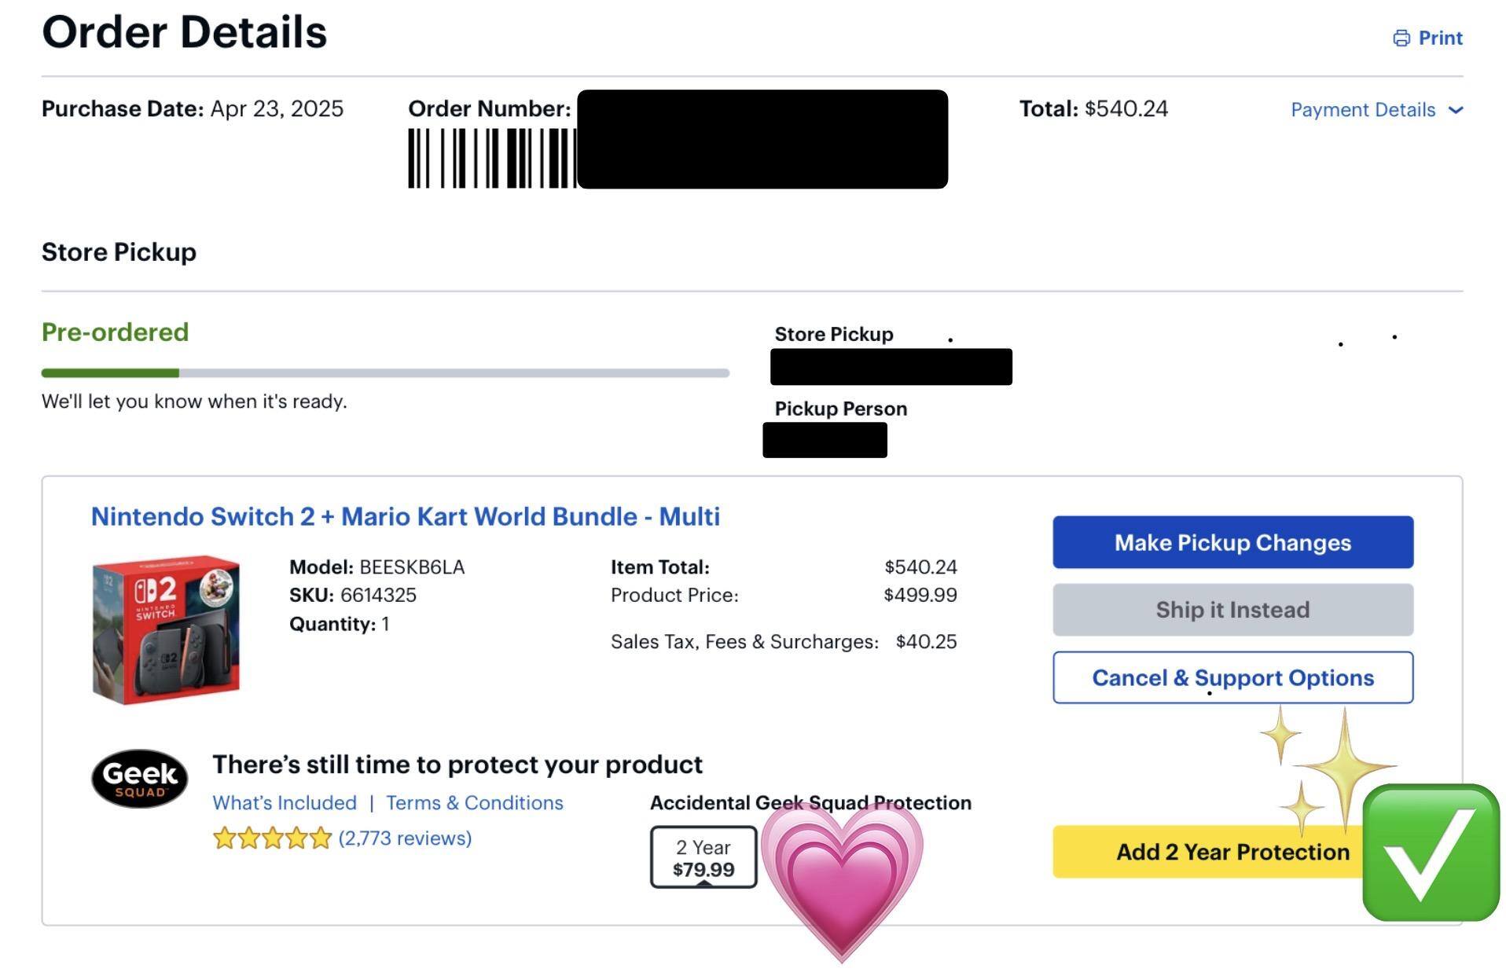This screenshot has height=972, width=1506.
Task: Open the Payment Details section
Action: 1363,110
